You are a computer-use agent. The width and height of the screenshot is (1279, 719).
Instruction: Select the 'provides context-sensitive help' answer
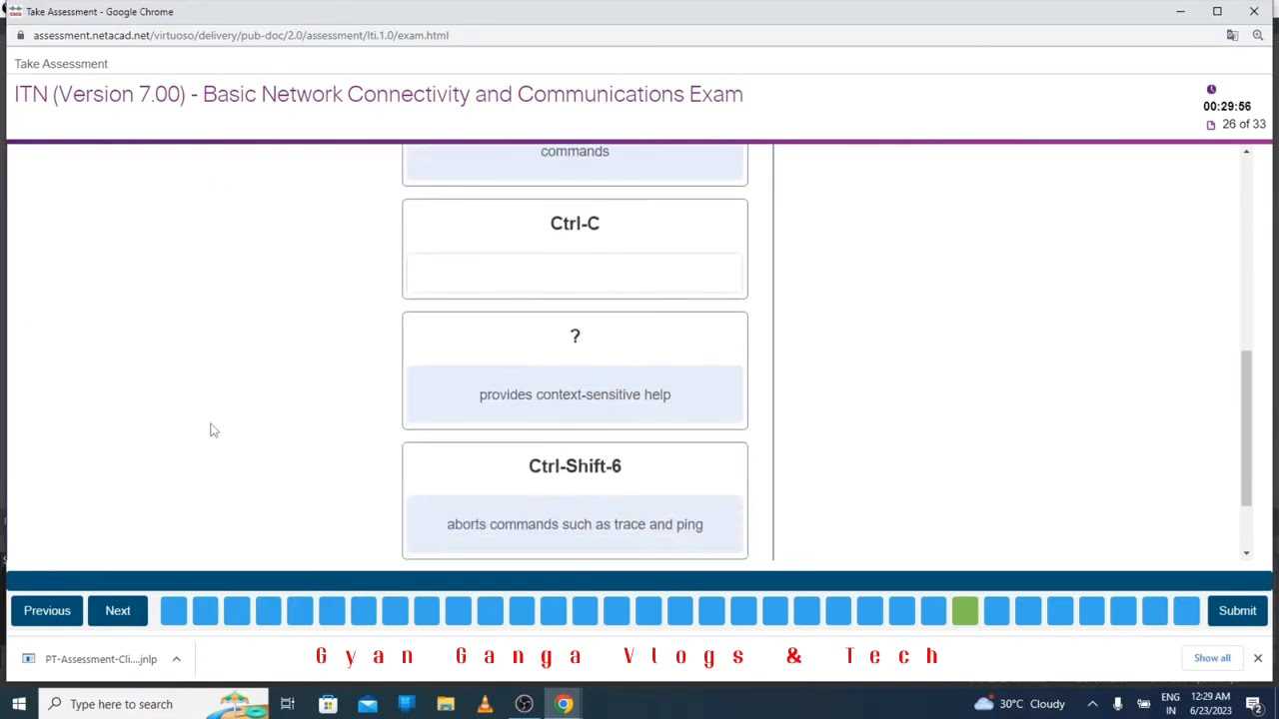coord(575,394)
